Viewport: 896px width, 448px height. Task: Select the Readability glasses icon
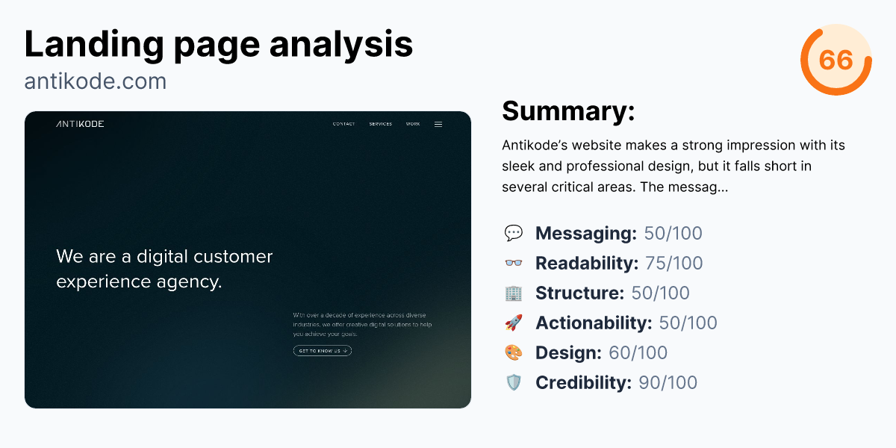514,263
